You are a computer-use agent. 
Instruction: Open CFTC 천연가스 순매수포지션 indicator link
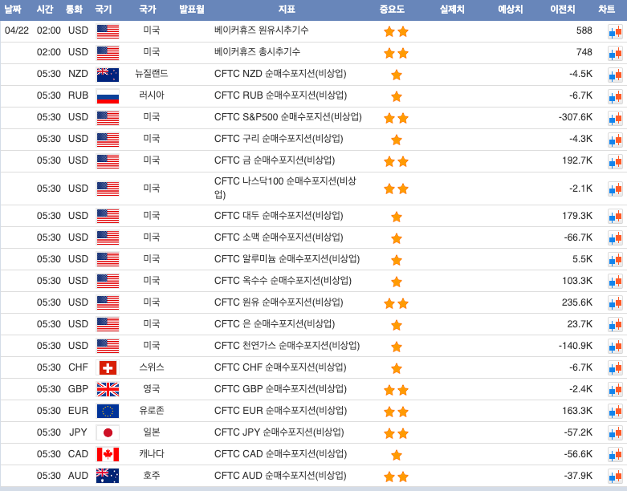tap(287, 346)
